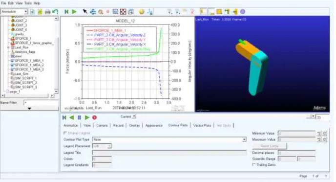336x182 pixels.
Task: Expand the Last_Run tree node
Action: [9, 47]
